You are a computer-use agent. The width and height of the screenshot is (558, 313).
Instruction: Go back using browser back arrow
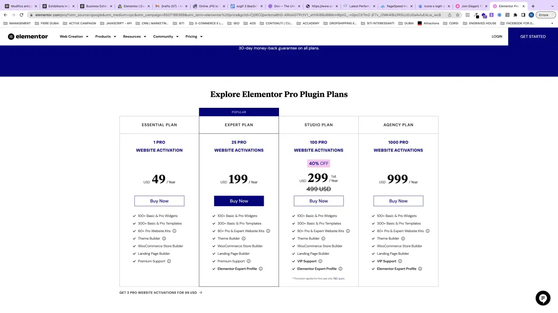5,15
